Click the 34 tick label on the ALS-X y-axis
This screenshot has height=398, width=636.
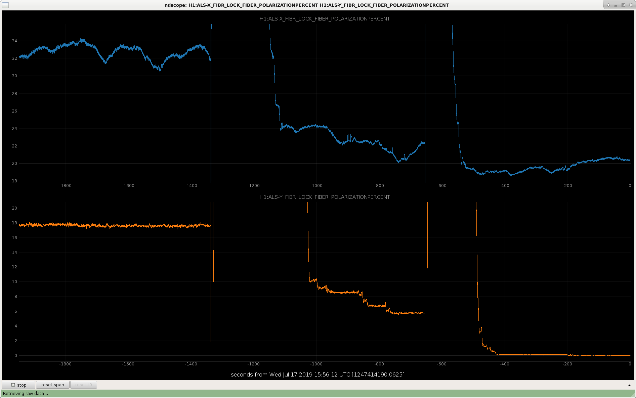tap(14, 41)
